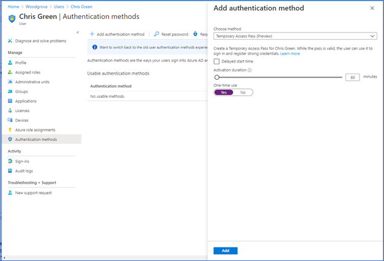Click the Administrative units icon
This screenshot has width=384, height=261.
(x=10, y=81)
